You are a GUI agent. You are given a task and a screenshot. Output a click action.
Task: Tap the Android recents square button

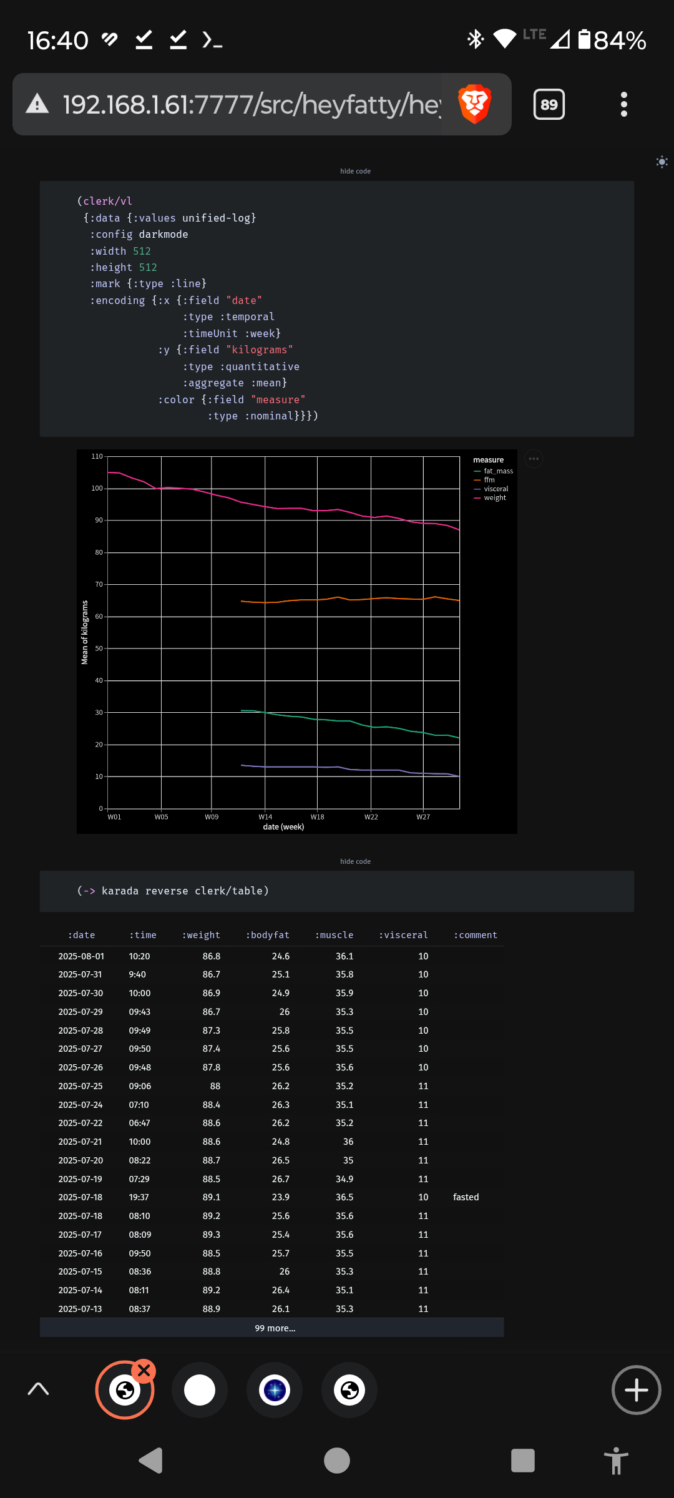click(x=523, y=1461)
